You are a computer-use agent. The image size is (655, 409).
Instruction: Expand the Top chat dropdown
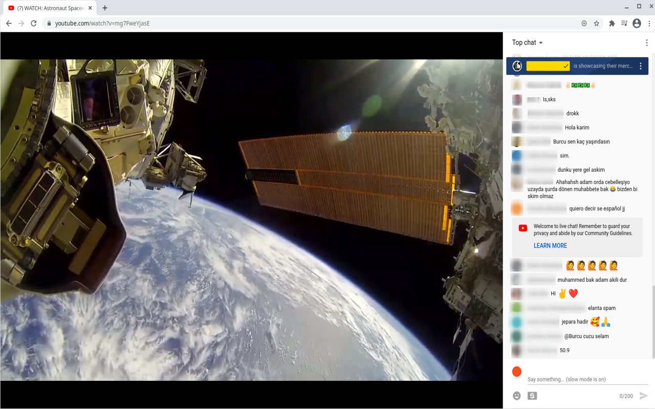527,43
